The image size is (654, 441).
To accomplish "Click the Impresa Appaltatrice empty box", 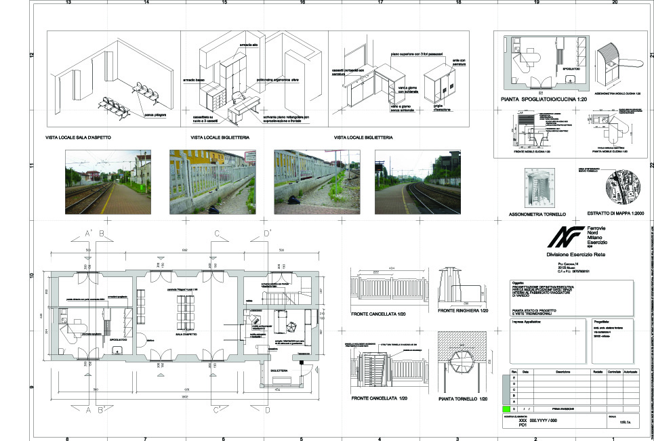I will [538, 342].
